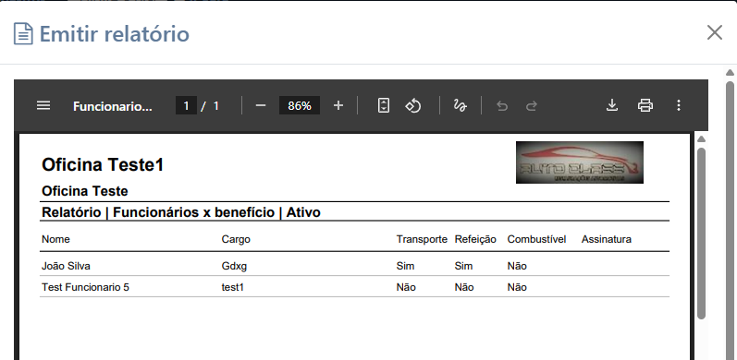
Task: Click the redo arrow in PDF toolbar
Action: click(531, 106)
